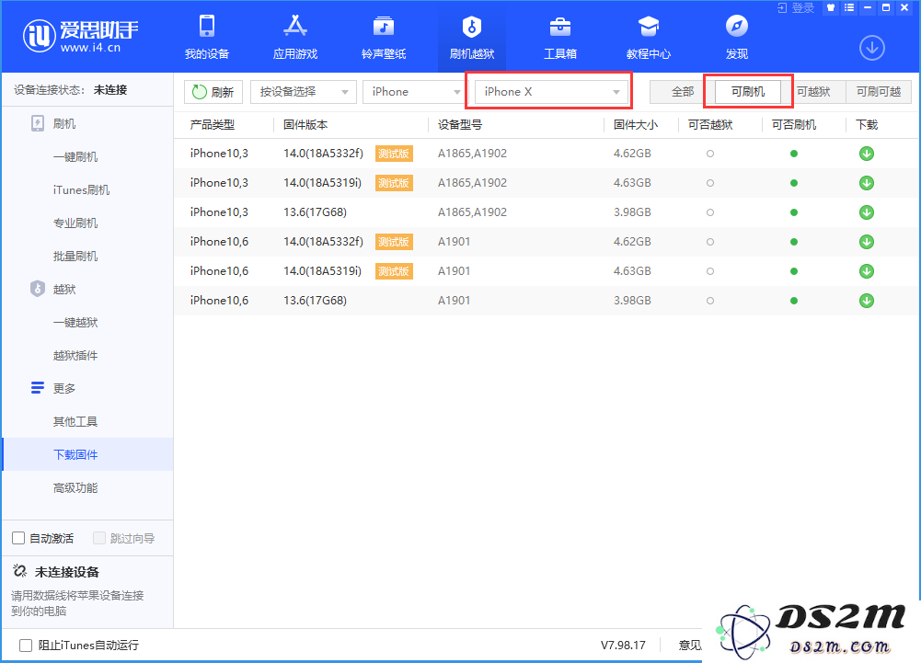Click the 越狱 sidebar shield icon
The image size is (921, 663).
point(38,289)
